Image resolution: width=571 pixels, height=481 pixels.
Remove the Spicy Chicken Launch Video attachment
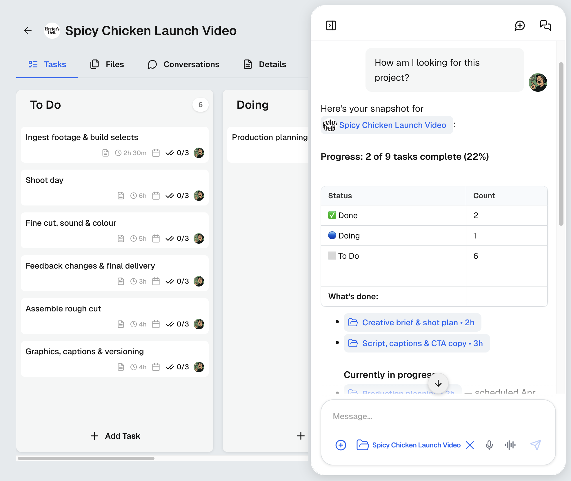coord(470,445)
